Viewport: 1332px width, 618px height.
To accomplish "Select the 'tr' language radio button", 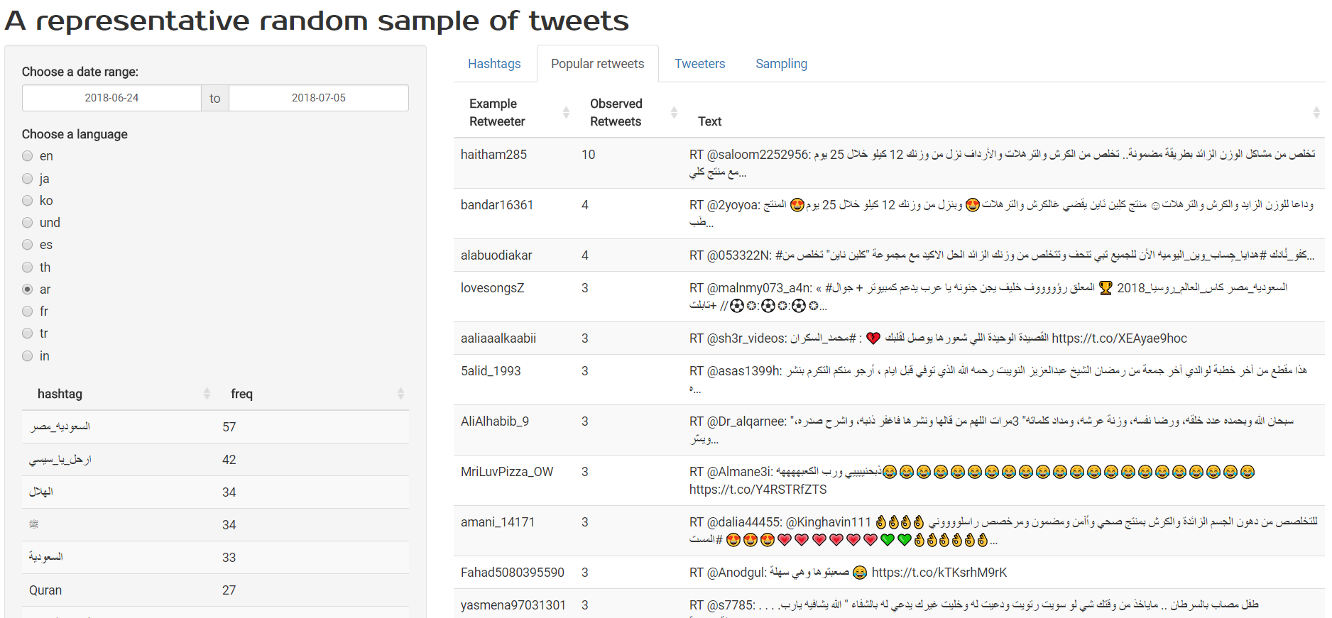I will click(x=28, y=333).
